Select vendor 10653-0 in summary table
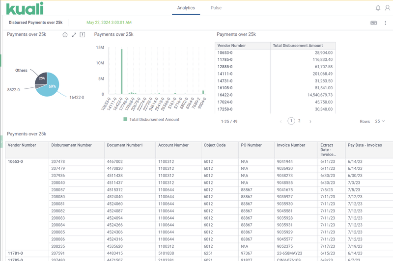393x261 pixels. pyautogui.click(x=225, y=53)
